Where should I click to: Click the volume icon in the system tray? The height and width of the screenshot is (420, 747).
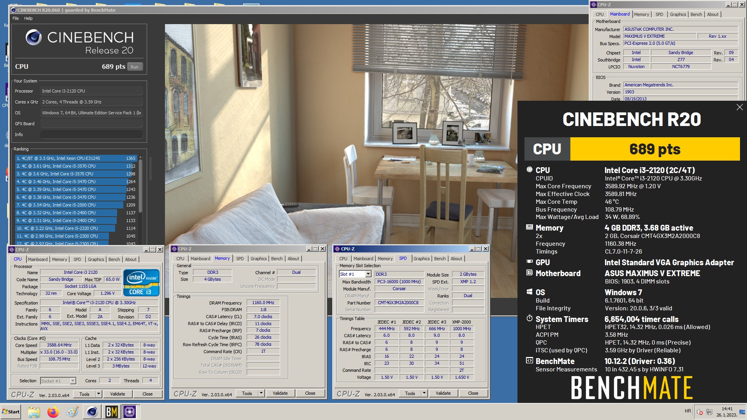pos(700,412)
